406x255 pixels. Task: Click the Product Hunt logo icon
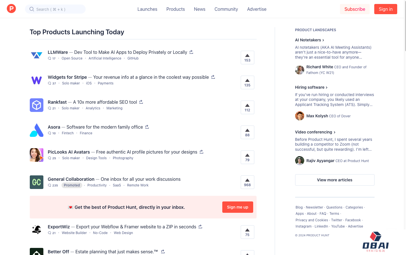click(11, 8)
